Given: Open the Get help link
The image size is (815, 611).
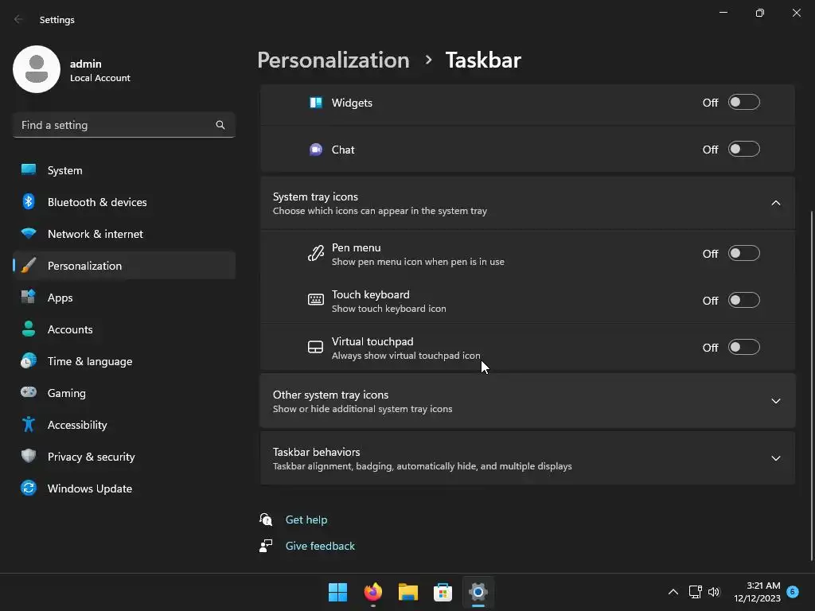Looking at the screenshot, I should [x=306, y=520].
